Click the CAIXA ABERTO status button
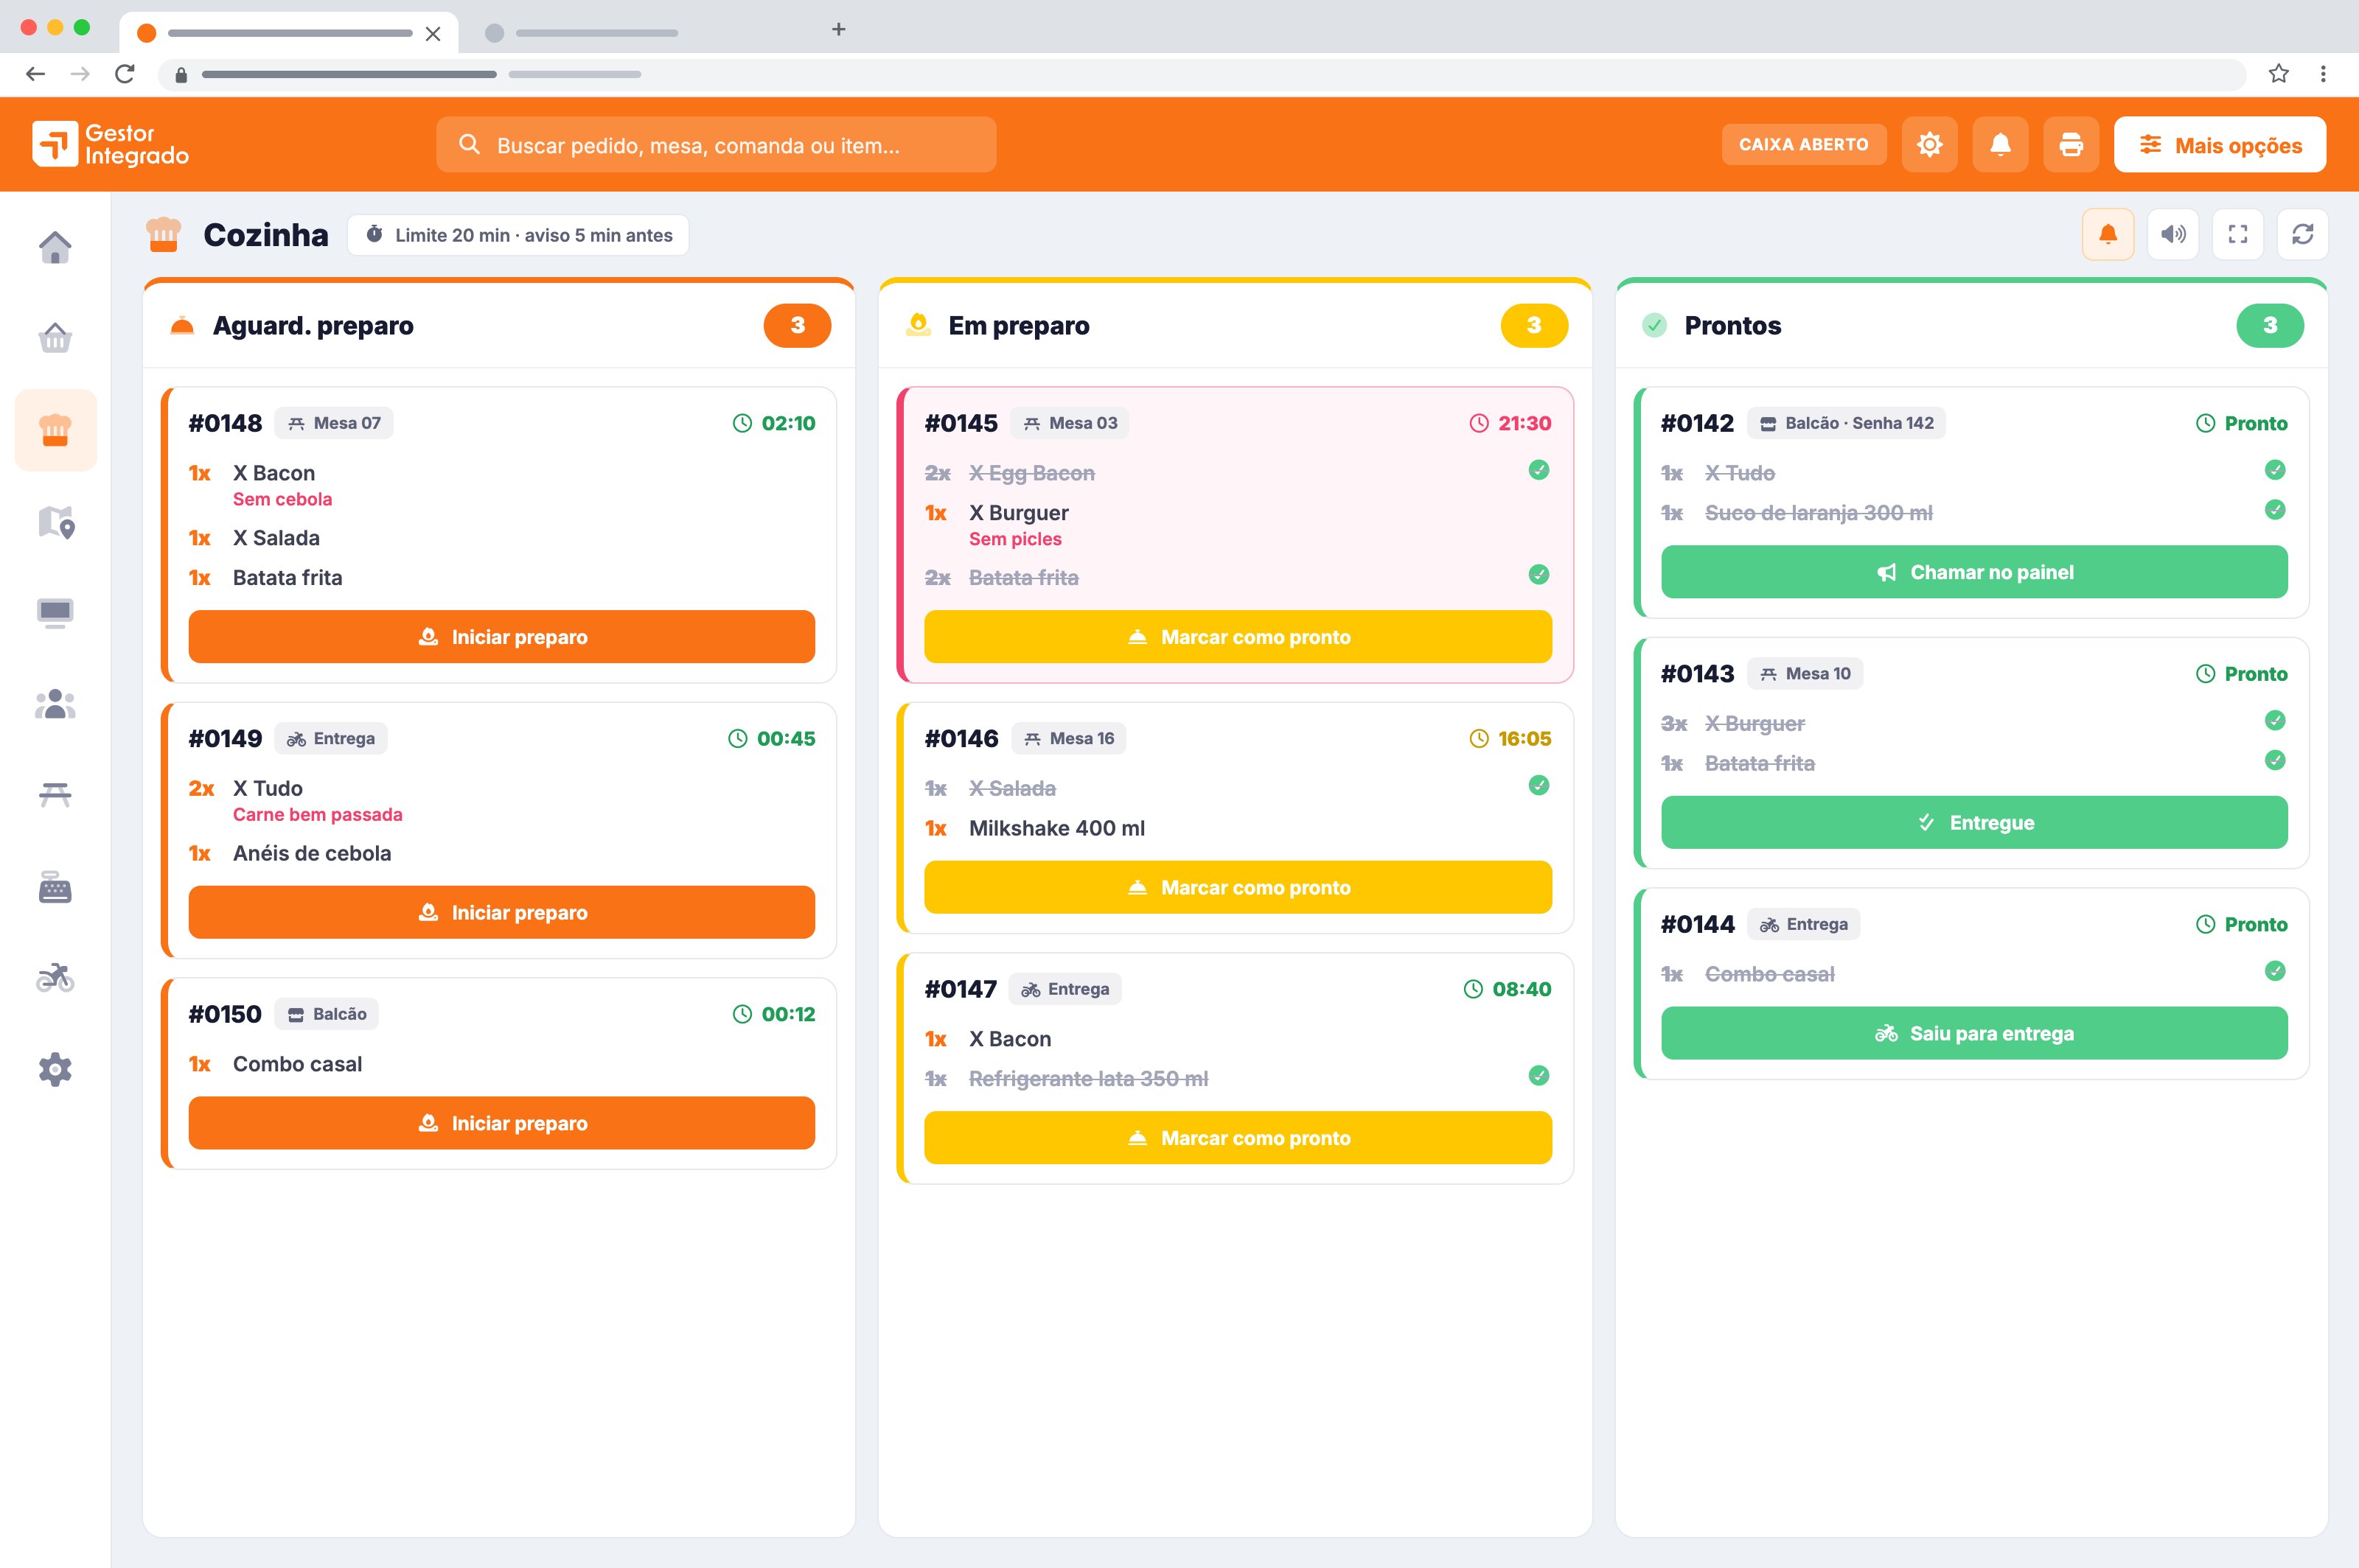 (1804, 144)
